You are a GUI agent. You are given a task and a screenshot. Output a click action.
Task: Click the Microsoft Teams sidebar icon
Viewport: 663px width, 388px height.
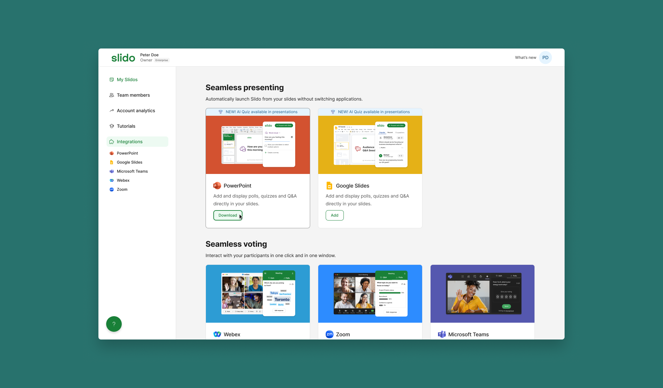(x=112, y=171)
